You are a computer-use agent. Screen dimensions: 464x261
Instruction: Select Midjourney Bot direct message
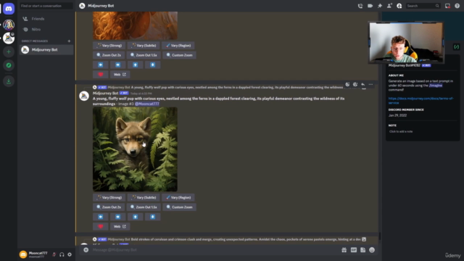tap(46, 50)
